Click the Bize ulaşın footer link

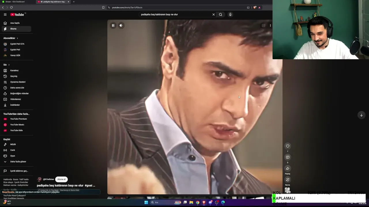point(8,182)
